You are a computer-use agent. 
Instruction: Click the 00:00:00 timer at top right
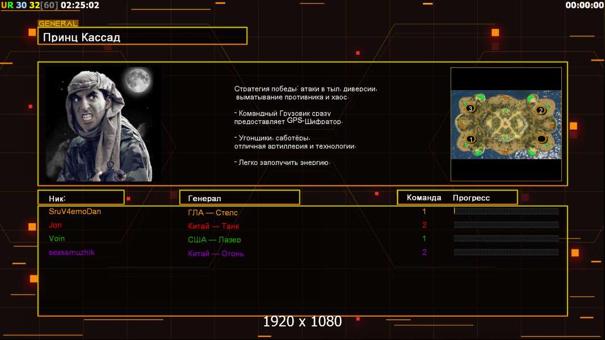[x=584, y=5]
